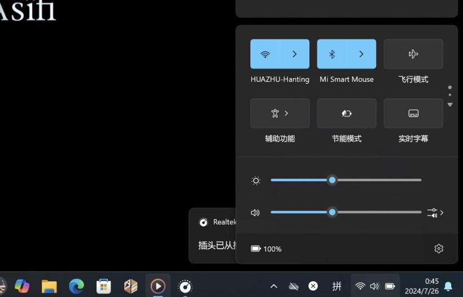
Task: Switch to the active media player taskbar icon
Action: [x=158, y=286]
